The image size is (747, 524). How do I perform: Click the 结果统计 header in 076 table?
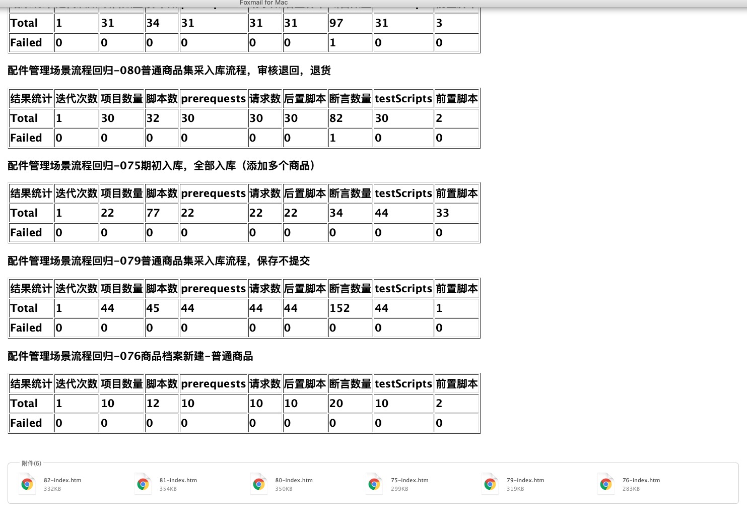(x=31, y=384)
